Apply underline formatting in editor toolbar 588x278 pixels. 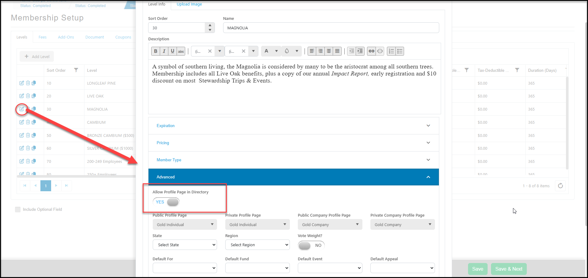click(x=173, y=51)
